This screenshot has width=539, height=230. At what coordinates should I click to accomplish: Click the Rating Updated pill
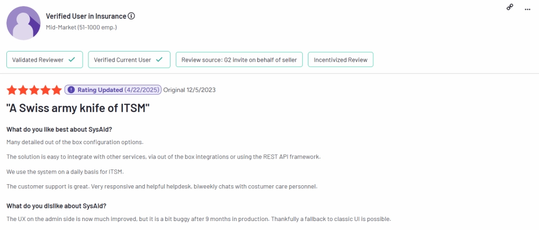pos(113,90)
